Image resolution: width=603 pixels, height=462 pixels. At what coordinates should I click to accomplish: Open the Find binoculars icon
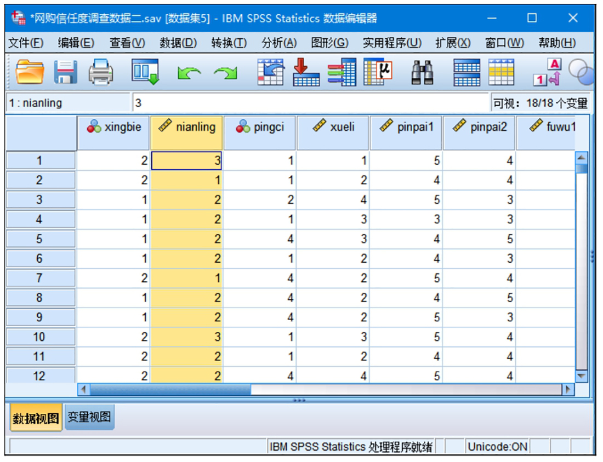[x=423, y=72]
